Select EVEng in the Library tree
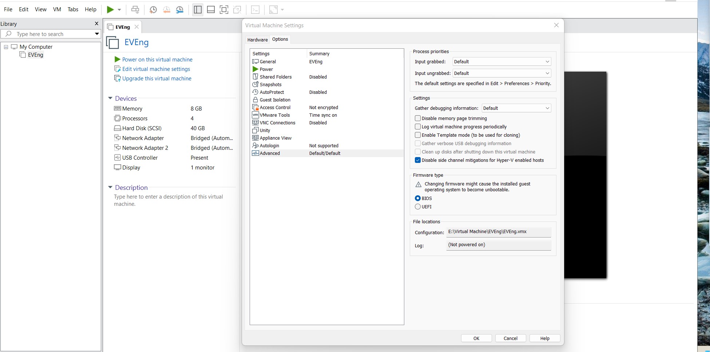 click(x=35, y=55)
